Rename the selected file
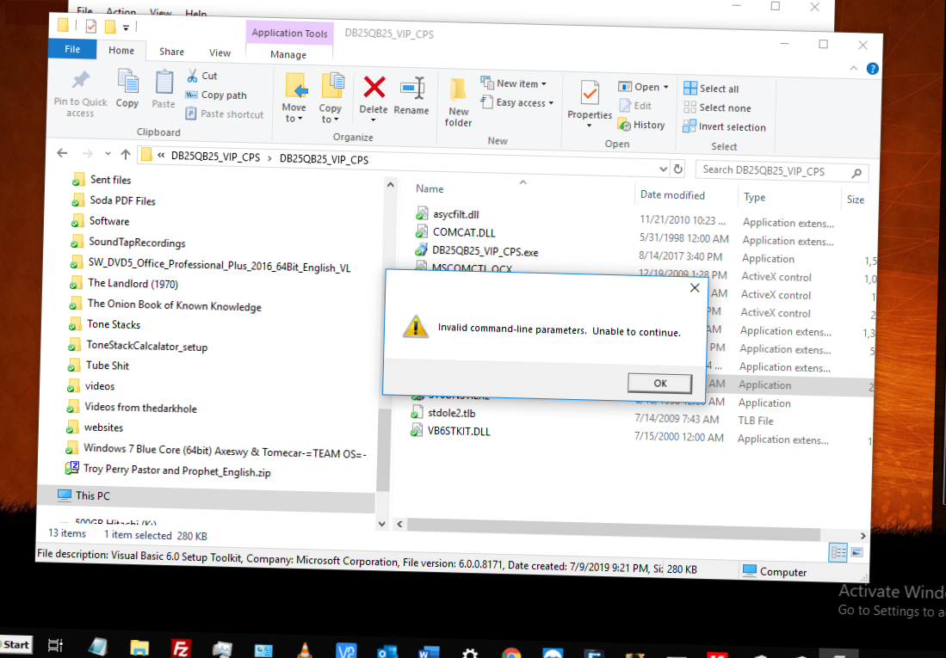 click(411, 95)
